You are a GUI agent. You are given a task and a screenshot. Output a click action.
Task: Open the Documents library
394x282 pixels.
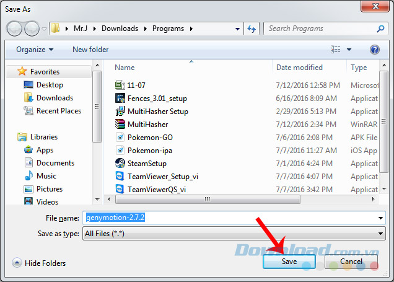point(55,163)
